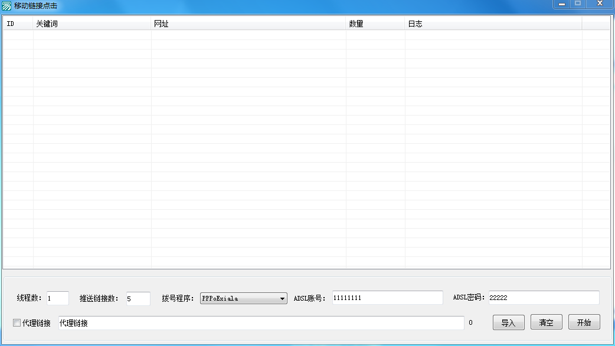Sort the list by the ID column header
This screenshot has height=346, width=615.
point(18,24)
